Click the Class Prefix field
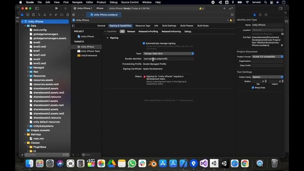304x171 pixels. 267,66
